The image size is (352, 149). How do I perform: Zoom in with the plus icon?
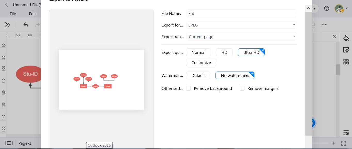click(x=333, y=143)
